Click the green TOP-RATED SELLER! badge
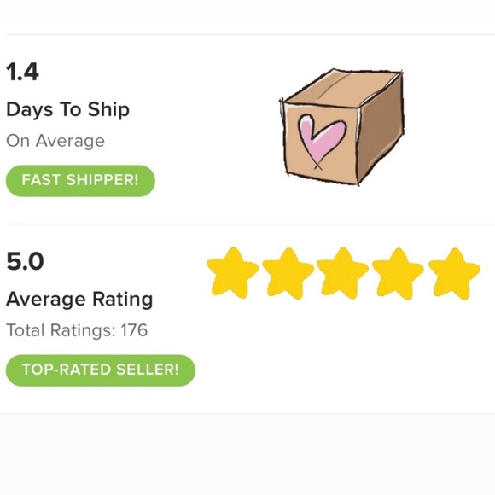Screen dimensions: 495x495 [101, 370]
